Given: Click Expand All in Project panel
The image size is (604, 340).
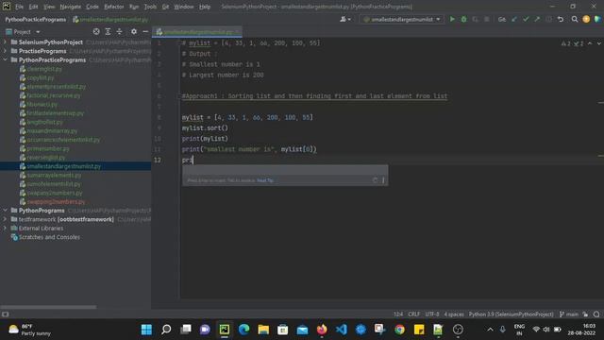Looking at the screenshot, I should point(108,31).
